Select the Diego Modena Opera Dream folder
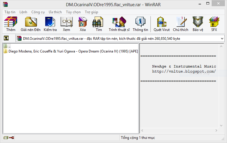 point(71,51)
